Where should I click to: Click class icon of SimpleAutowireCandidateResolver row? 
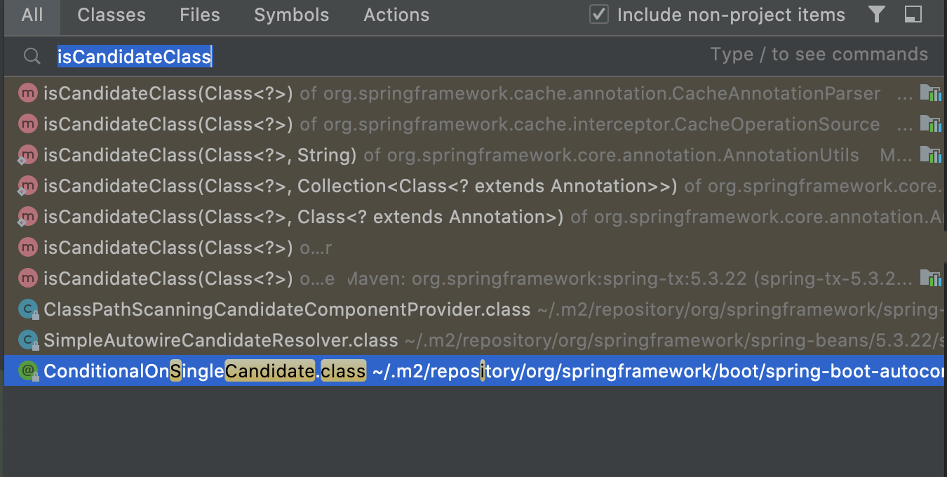(x=27, y=340)
